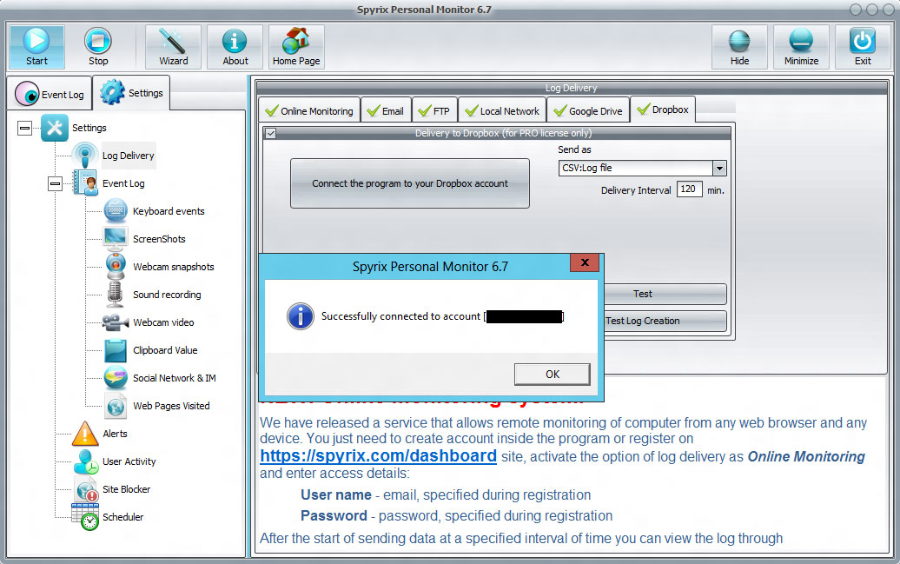Select Scheduler tree label
Screen dimensions: 900x564
[x=122, y=517]
